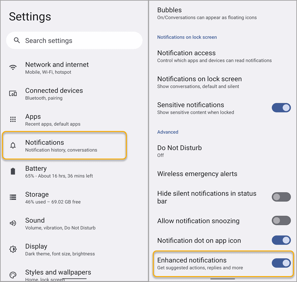Enable Hide silent notifications in status bar
Image resolution: width=297 pixels, height=282 pixels.
click(x=281, y=197)
